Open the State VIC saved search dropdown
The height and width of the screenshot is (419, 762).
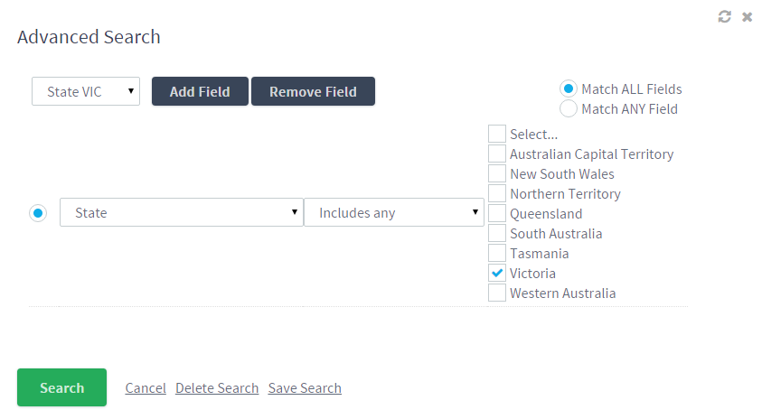click(x=86, y=91)
